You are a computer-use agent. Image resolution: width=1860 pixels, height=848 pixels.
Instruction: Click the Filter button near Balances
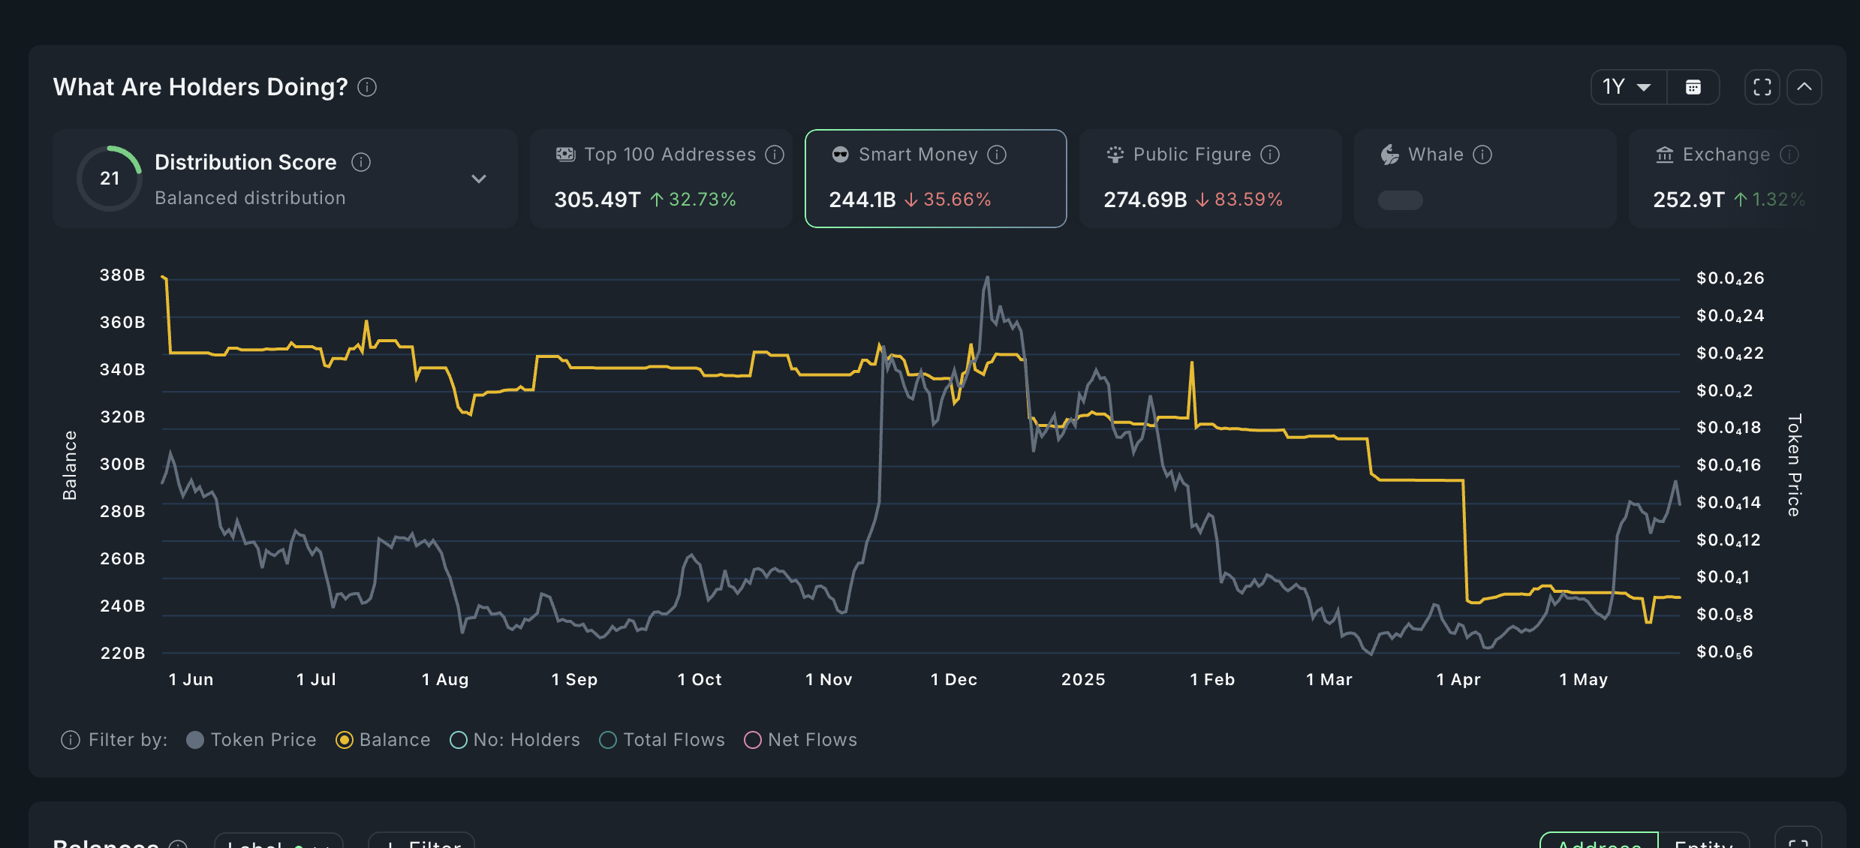[x=421, y=842]
